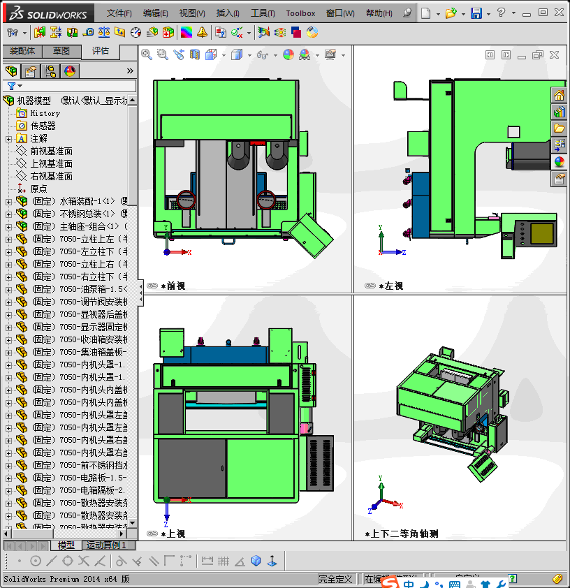Click the Previous View icon

point(179,54)
